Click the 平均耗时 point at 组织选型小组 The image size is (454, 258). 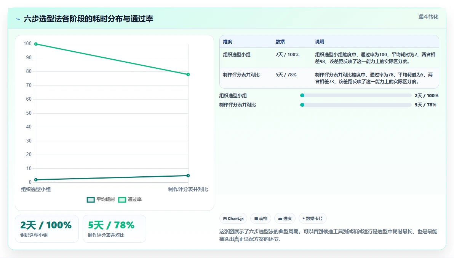(36, 180)
